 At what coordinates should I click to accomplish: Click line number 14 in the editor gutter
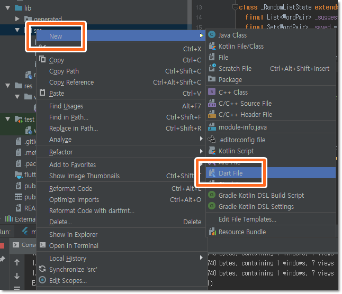(x=199, y=17)
